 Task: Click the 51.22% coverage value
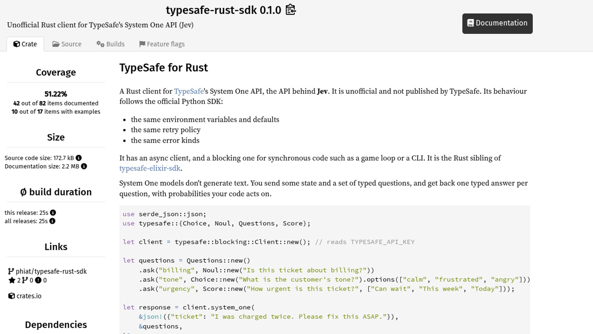tap(56, 94)
